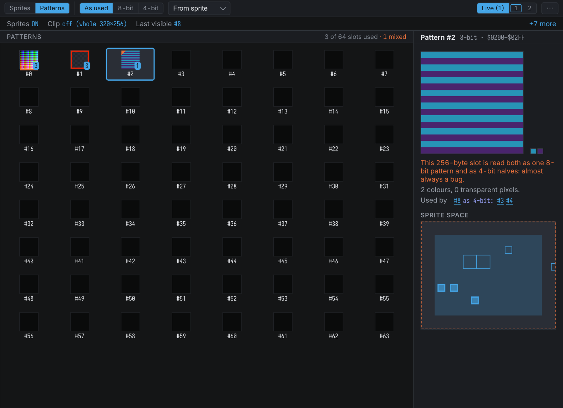Click the large pattern #2 preview image
The image size is (563, 408).
(472, 103)
